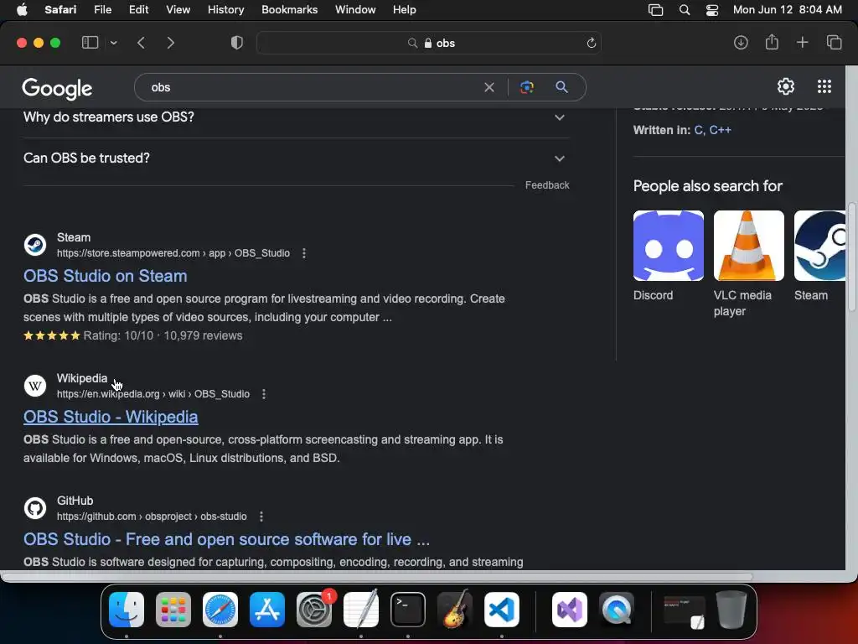Go forward to the next page
The width and height of the screenshot is (858, 644).
(x=170, y=42)
